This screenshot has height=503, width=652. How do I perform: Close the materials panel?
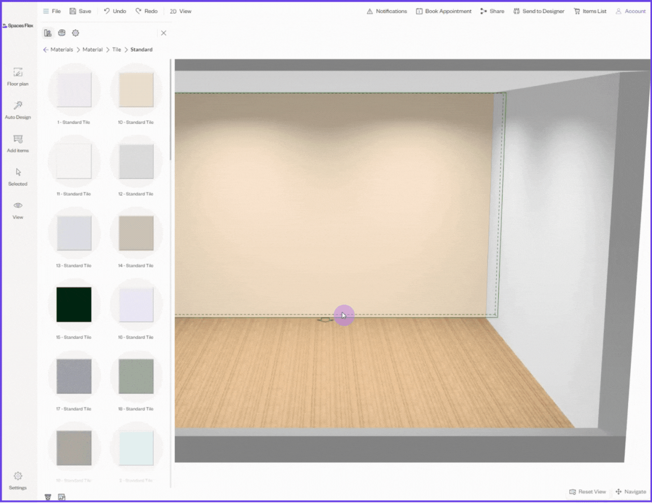pos(164,33)
